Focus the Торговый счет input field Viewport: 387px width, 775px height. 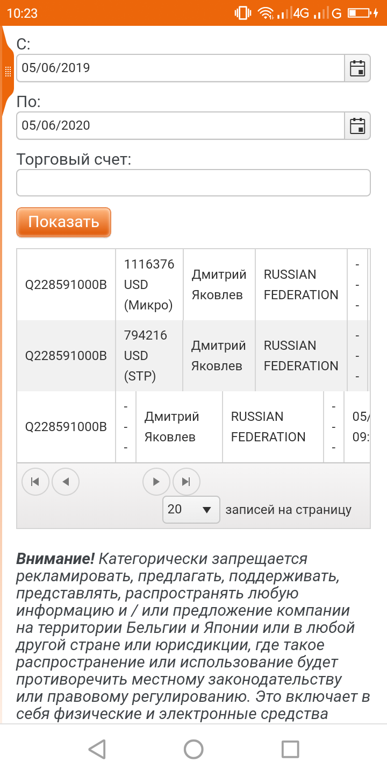193,183
